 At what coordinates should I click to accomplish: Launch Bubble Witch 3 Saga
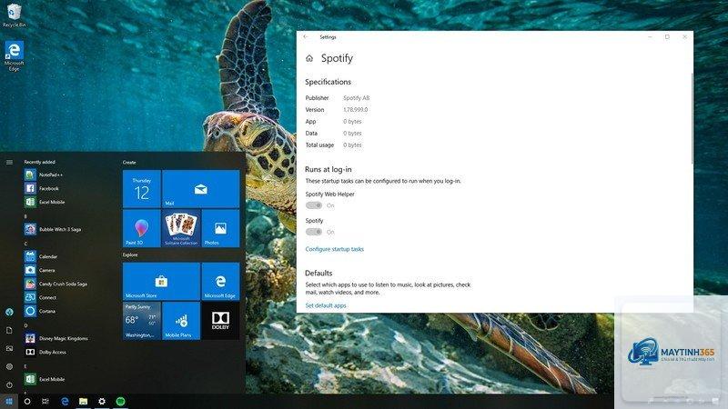tap(53, 230)
